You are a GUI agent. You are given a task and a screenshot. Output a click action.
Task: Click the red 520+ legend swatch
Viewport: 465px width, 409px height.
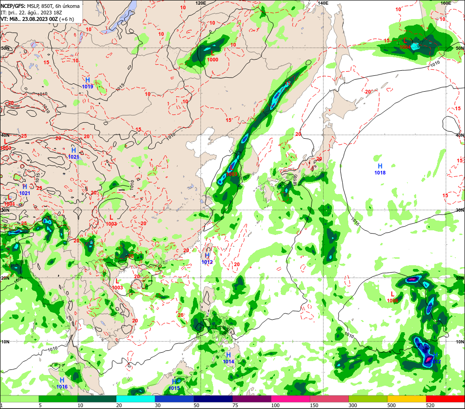pos(445,399)
